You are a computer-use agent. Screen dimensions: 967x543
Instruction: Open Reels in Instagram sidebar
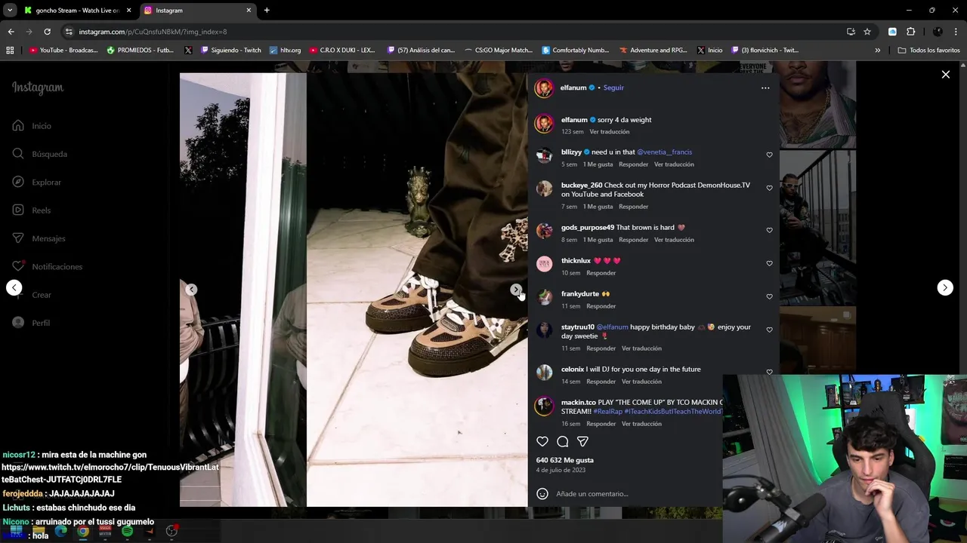coord(32,210)
